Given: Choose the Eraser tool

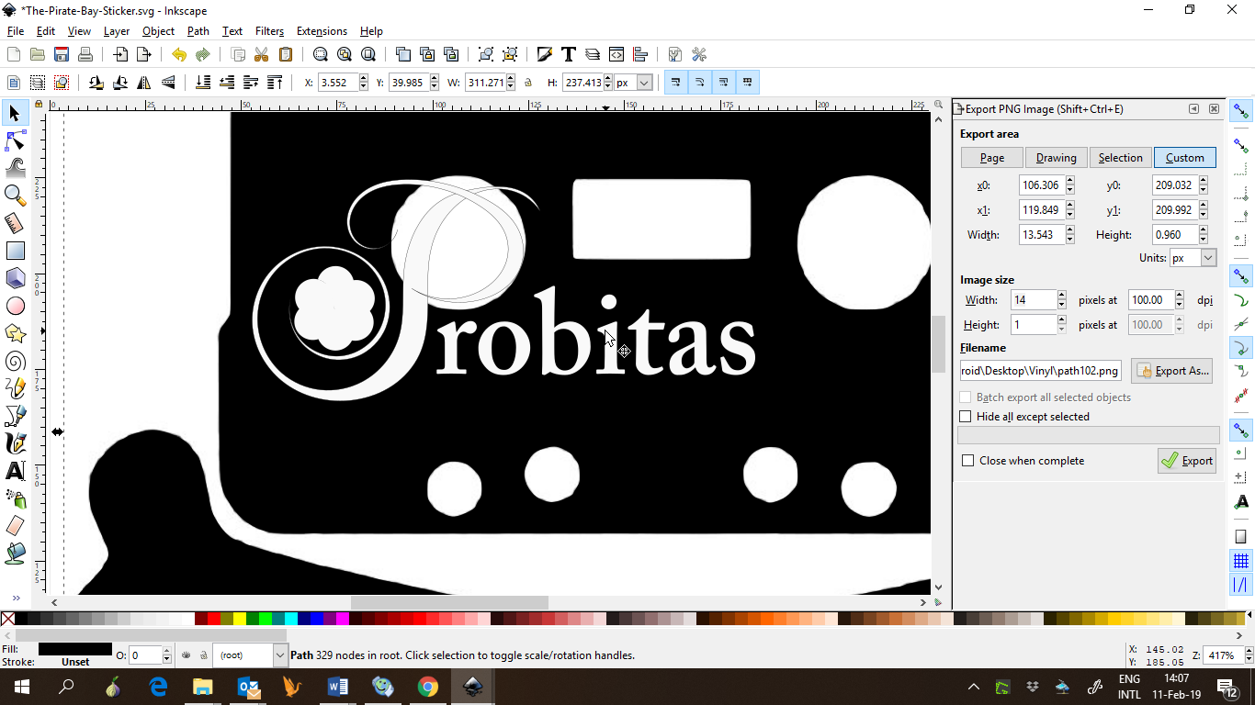Looking at the screenshot, I should (15, 526).
